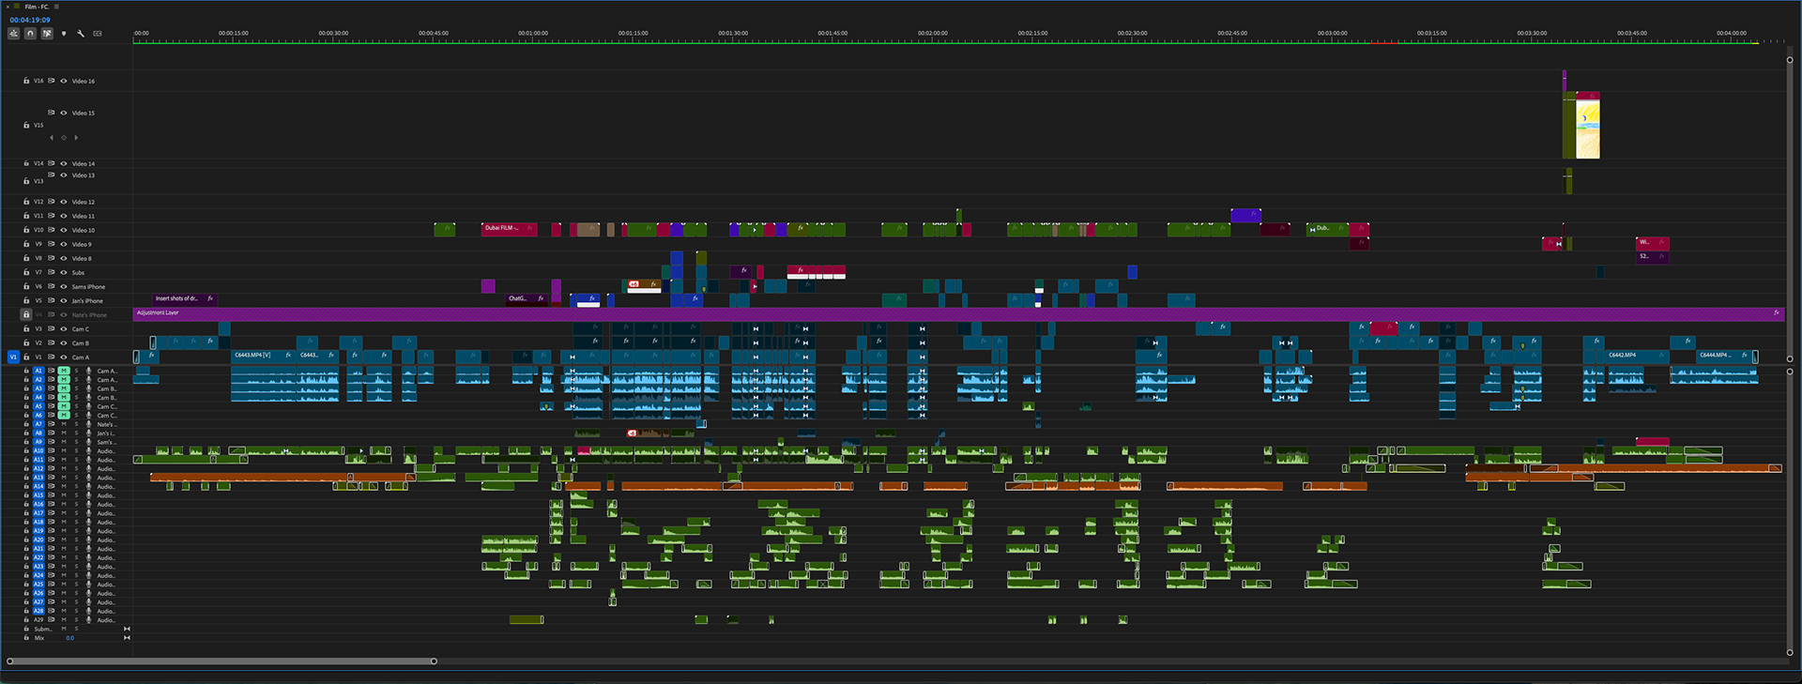
Task: Select the C6442.MP4 clip on V1
Action: pos(1636,356)
